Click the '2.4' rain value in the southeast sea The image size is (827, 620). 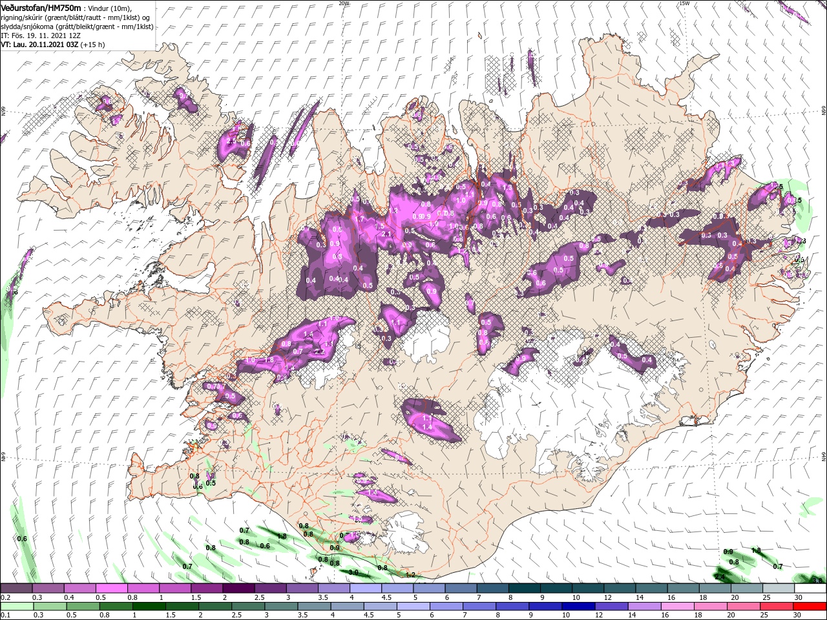(x=719, y=577)
